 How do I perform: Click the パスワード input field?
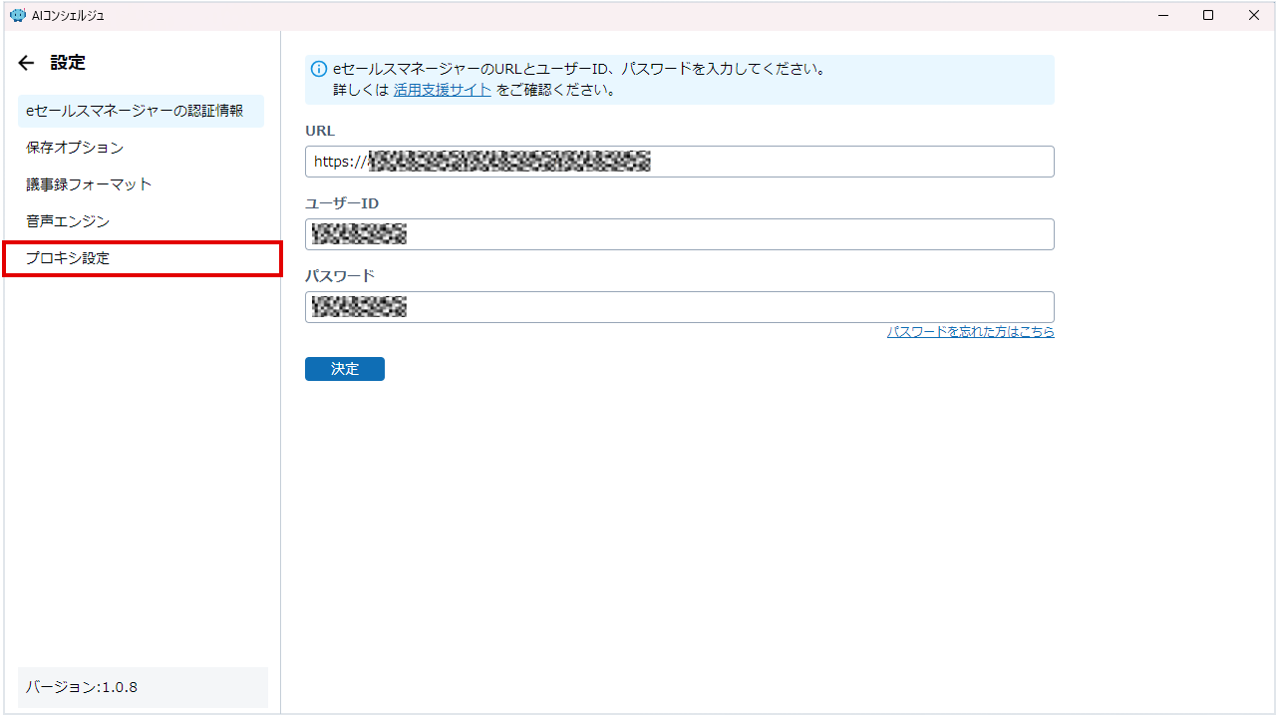(x=728, y=307)
